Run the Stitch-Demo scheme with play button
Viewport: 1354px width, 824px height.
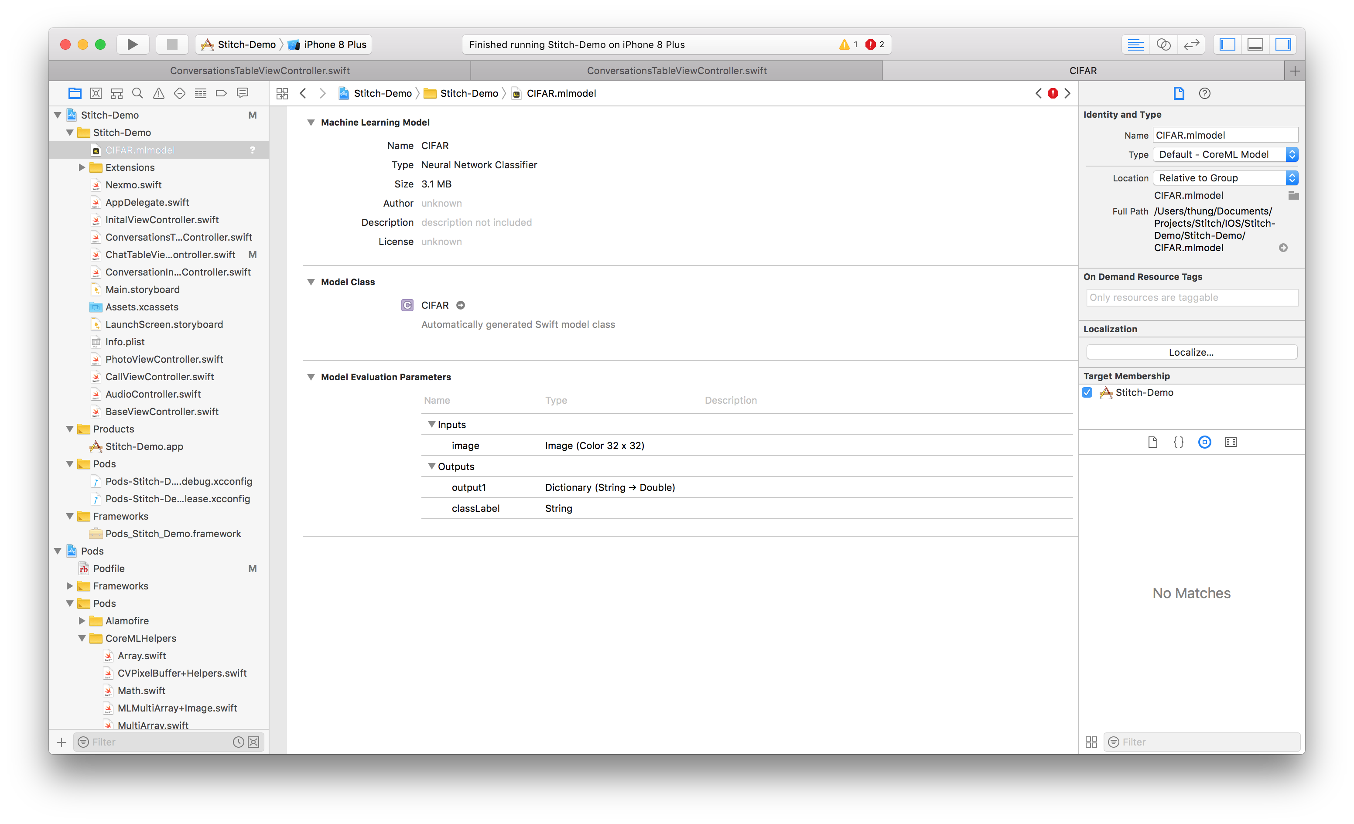pos(133,44)
